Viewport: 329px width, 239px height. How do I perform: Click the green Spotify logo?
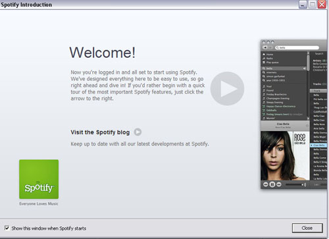39,179
